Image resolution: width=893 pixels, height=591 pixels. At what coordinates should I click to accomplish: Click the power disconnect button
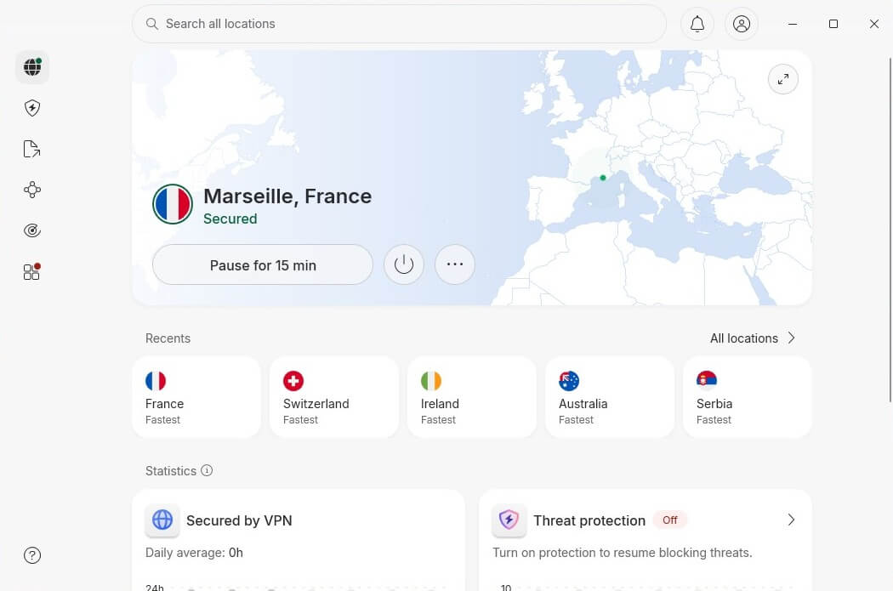(x=404, y=264)
